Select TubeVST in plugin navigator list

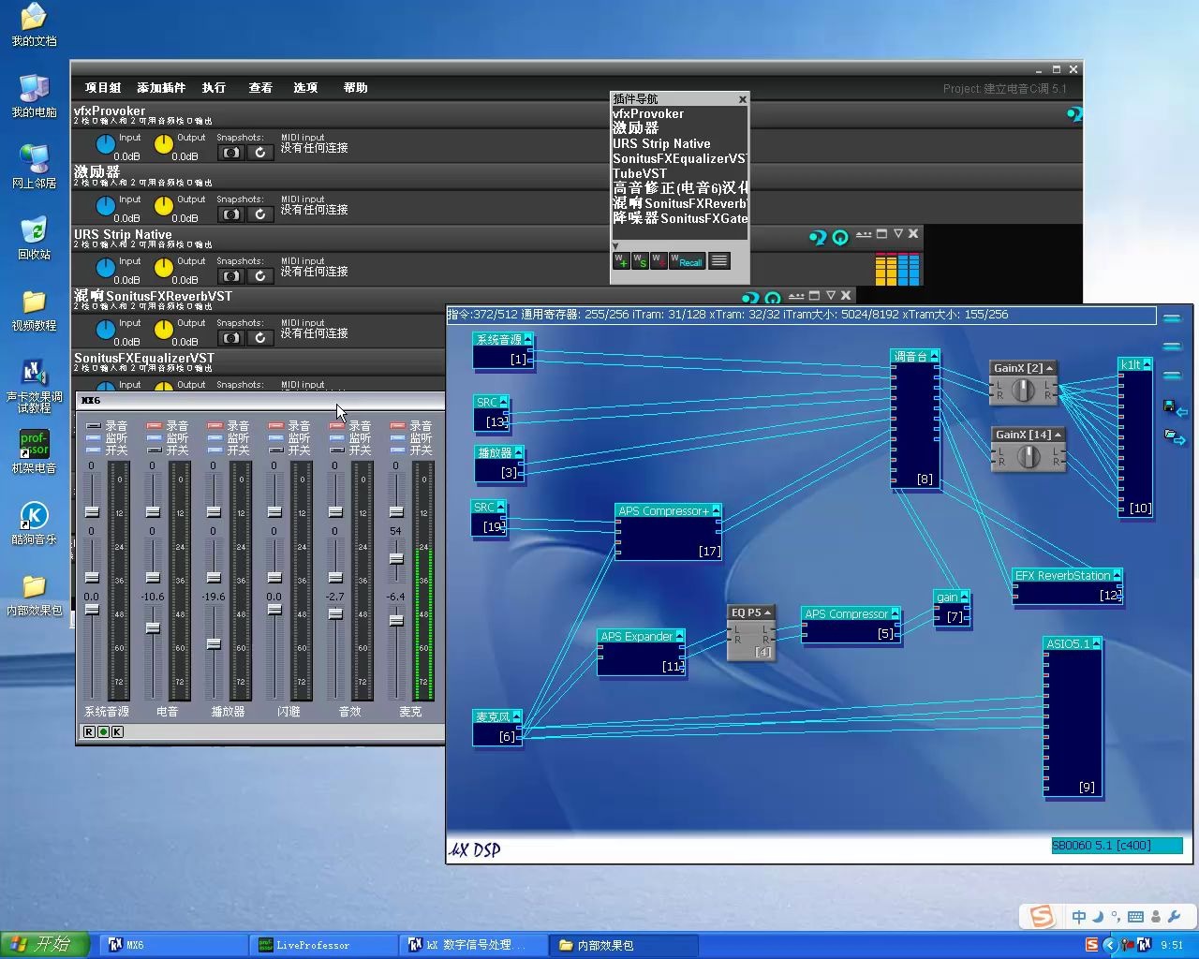640,173
